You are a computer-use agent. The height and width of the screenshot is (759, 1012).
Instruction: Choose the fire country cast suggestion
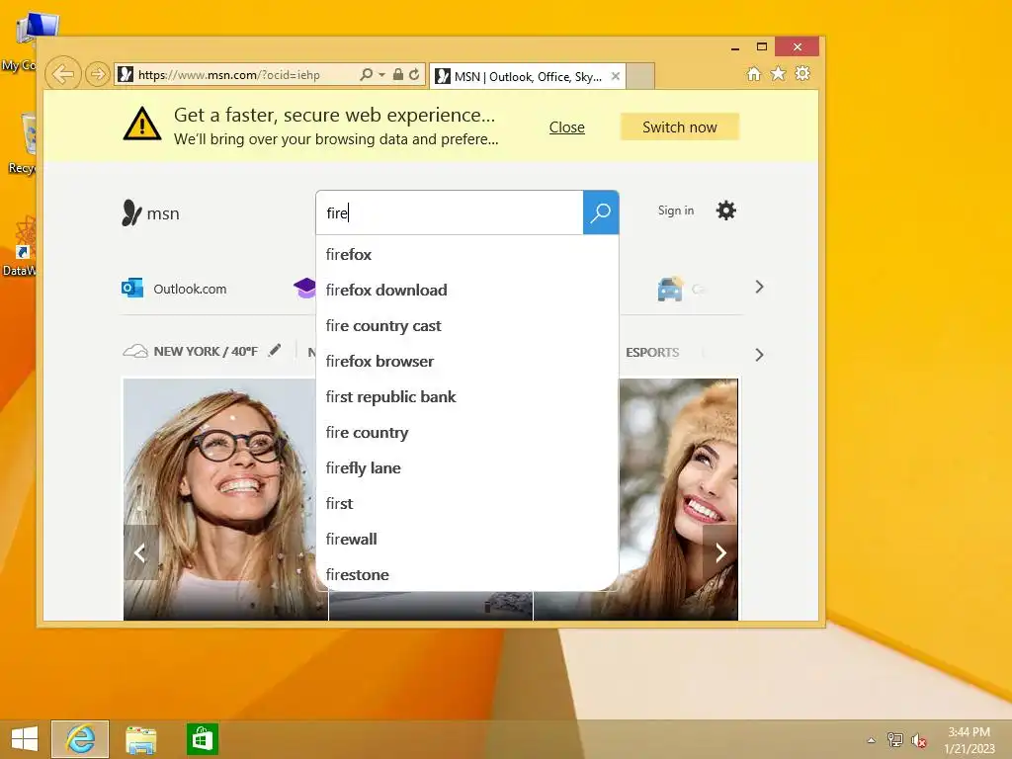point(466,325)
